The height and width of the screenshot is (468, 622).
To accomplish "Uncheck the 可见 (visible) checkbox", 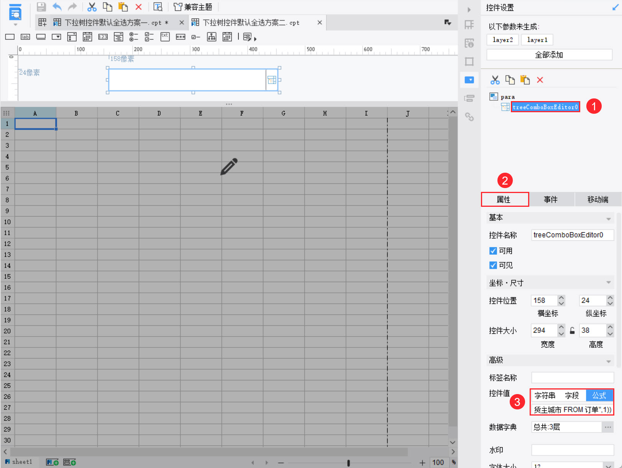I will [x=493, y=265].
